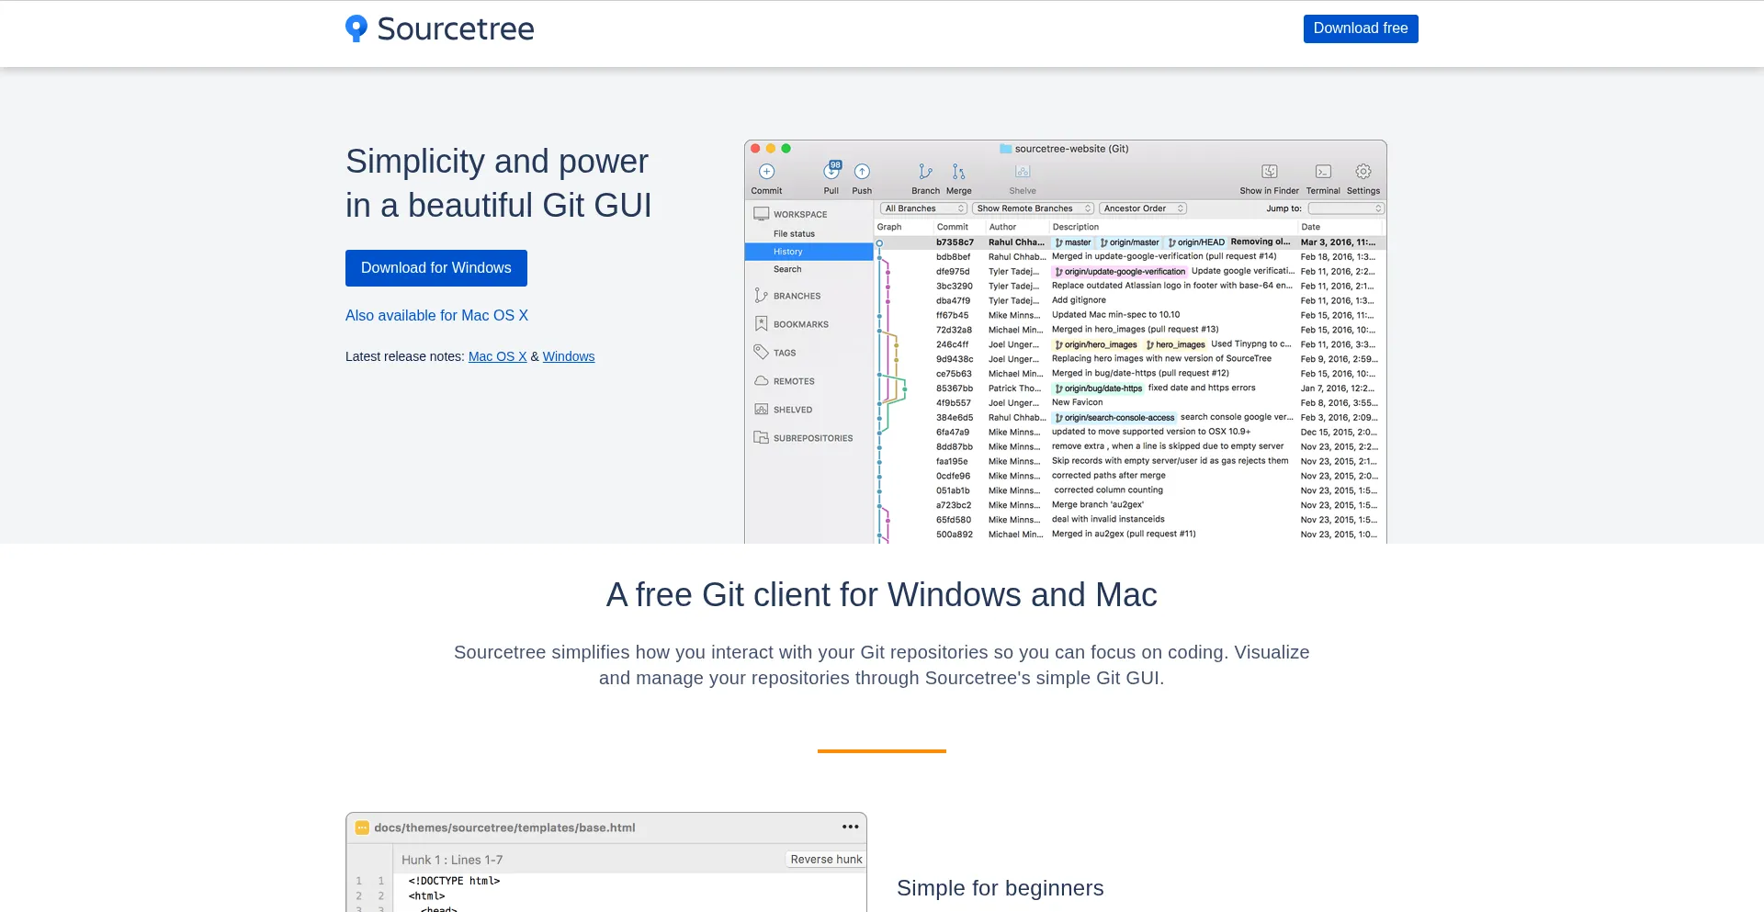Click the Description column header
Viewport: 1764px width, 912px height.
pyautogui.click(x=1076, y=227)
